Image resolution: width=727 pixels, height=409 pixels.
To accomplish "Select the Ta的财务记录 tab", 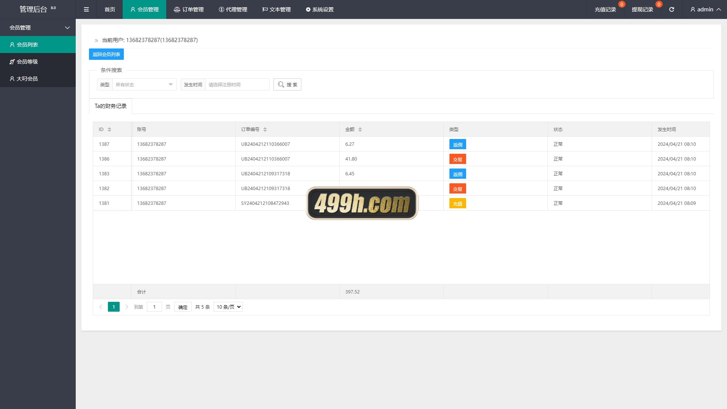I will [111, 106].
